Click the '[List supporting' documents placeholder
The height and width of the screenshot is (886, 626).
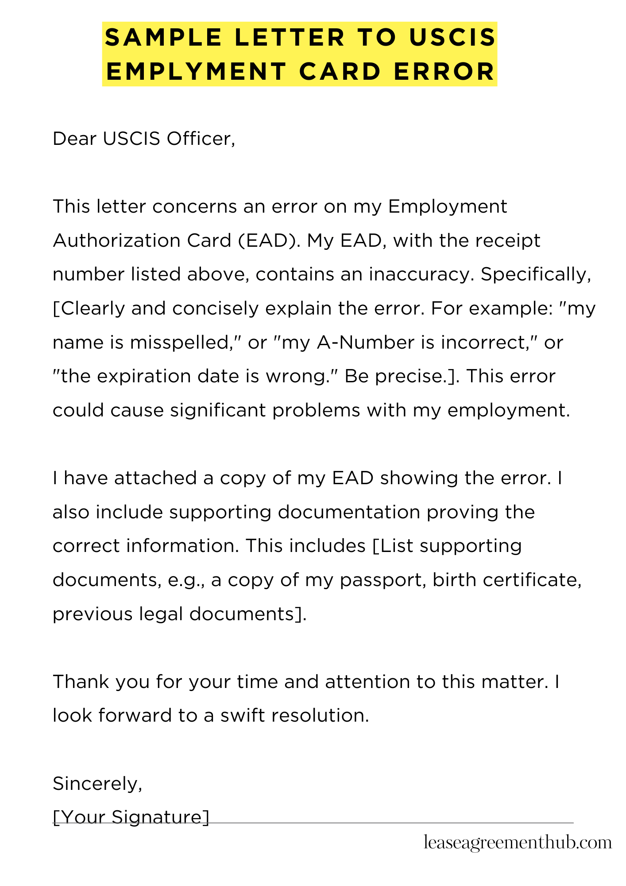pos(447,546)
